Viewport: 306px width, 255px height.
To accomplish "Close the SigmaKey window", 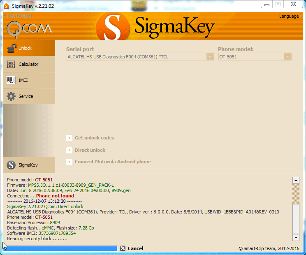I will tap(293, 5).
